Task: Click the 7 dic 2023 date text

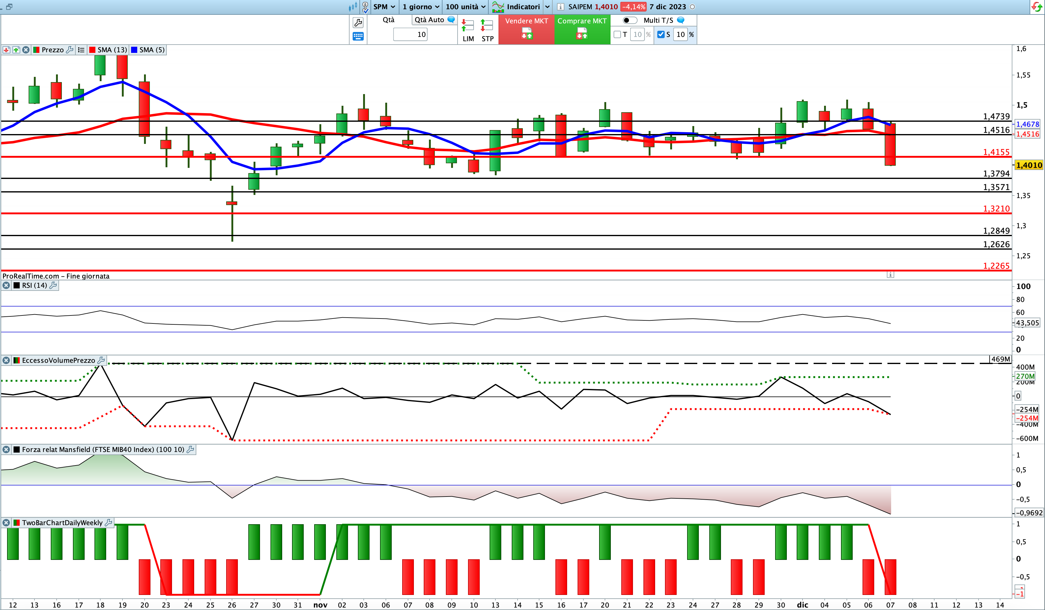Action: pos(668,7)
